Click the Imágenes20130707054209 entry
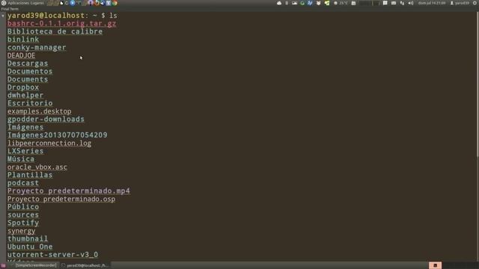The height and width of the screenshot is (269, 479). pos(58,134)
